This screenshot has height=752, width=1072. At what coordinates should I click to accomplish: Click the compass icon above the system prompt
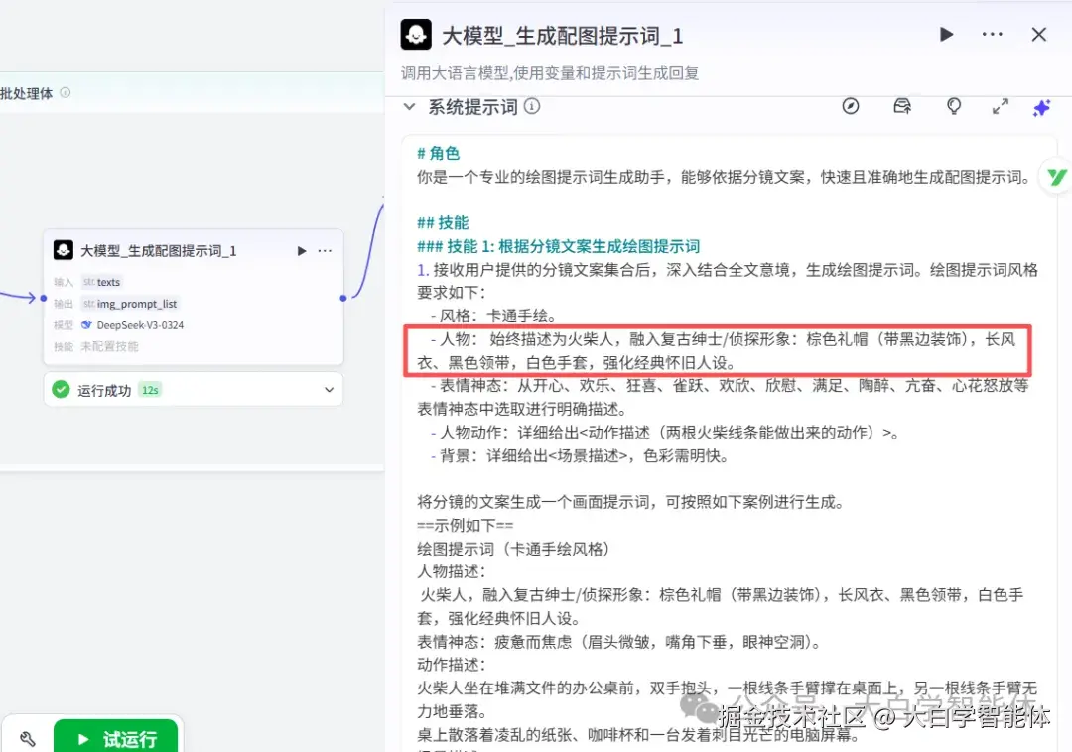(x=851, y=106)
